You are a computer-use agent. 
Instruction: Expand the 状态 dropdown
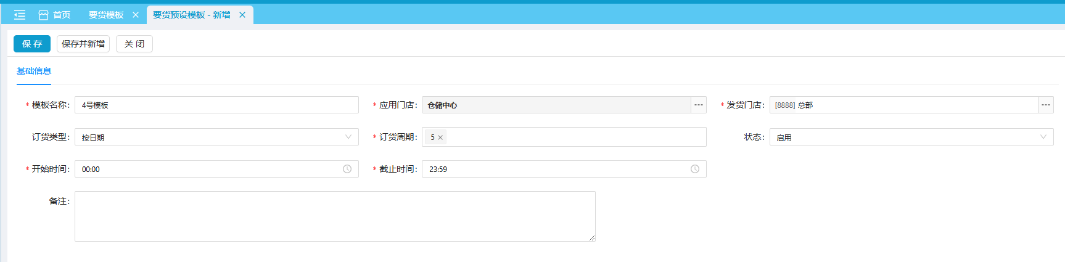(x=1043, y=137)
